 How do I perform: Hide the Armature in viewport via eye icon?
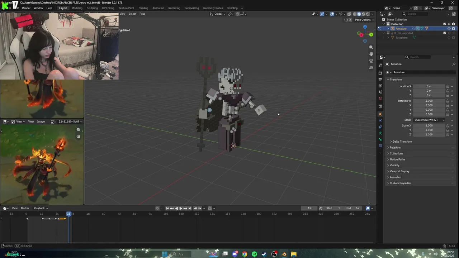tap(449, 28)
